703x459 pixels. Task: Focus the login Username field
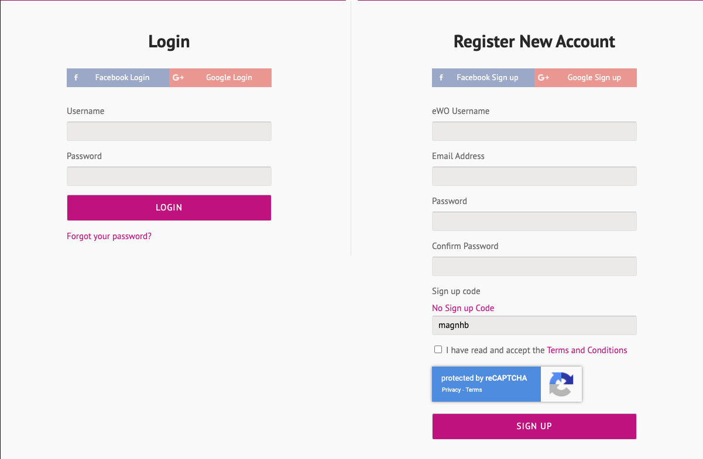click(169, 131)
